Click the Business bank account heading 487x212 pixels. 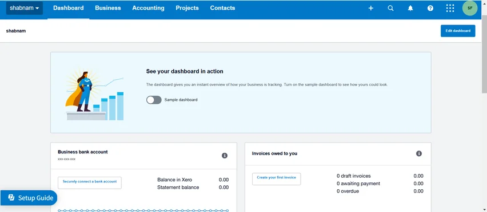click(x=83, y=152)
